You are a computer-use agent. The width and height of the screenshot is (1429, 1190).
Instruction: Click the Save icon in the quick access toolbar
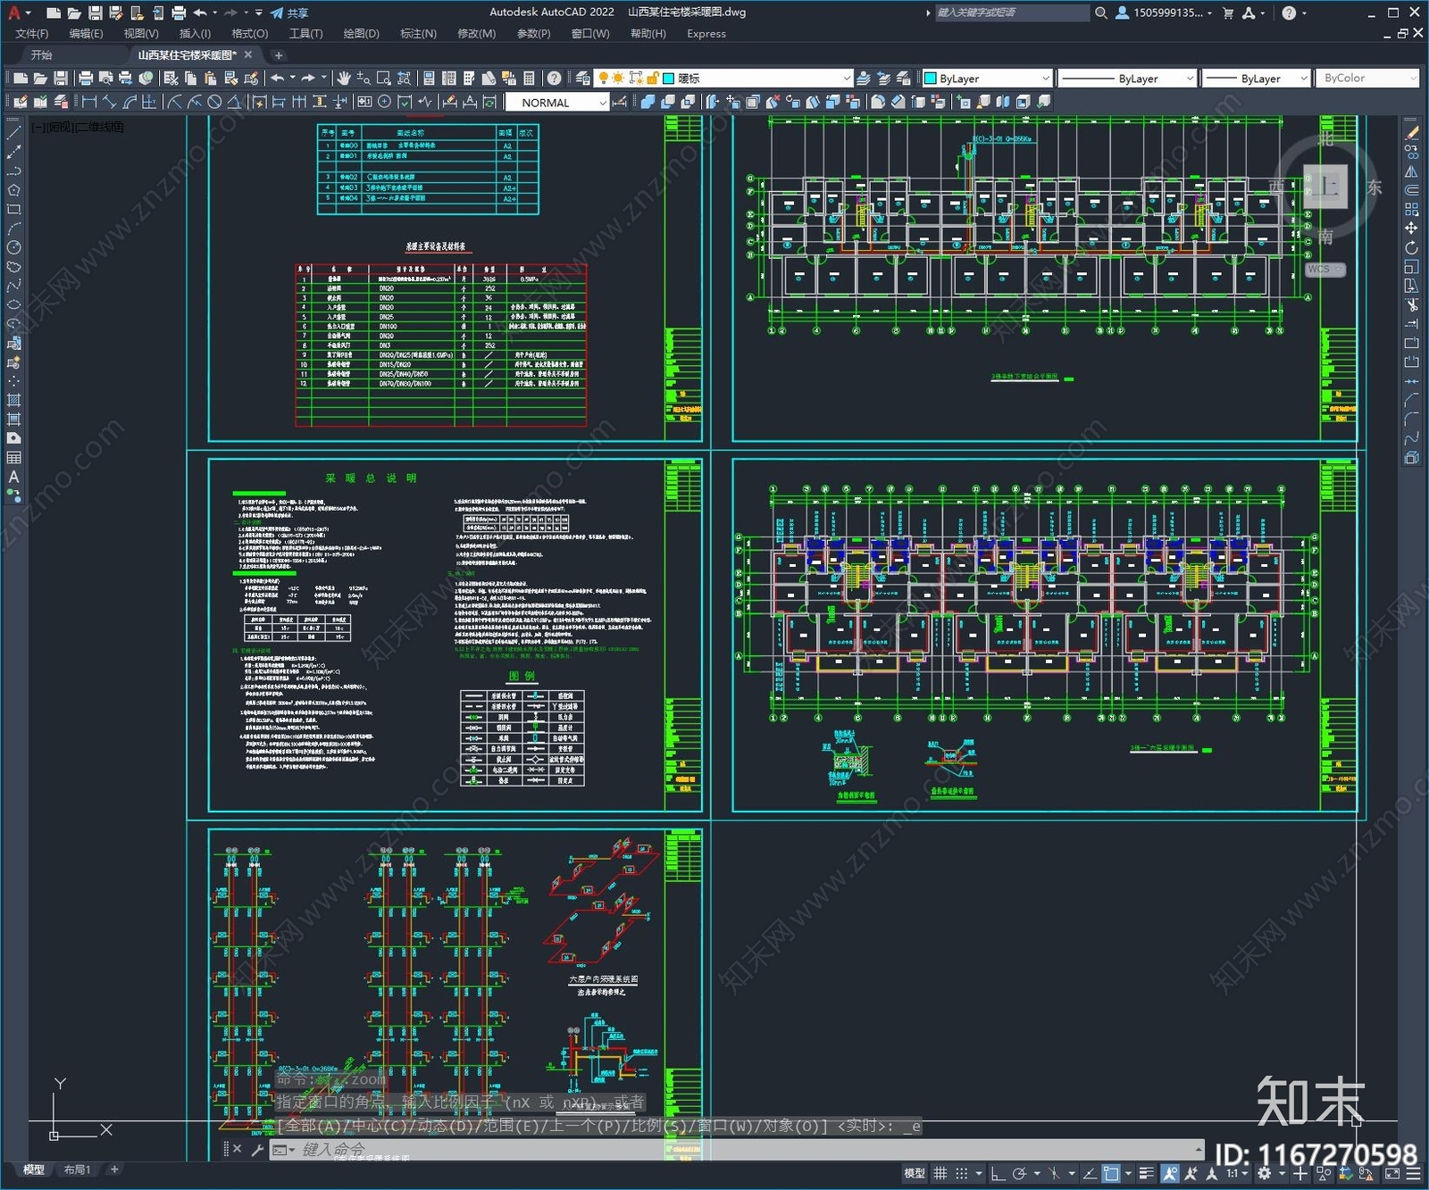click(x=95, y=12)
